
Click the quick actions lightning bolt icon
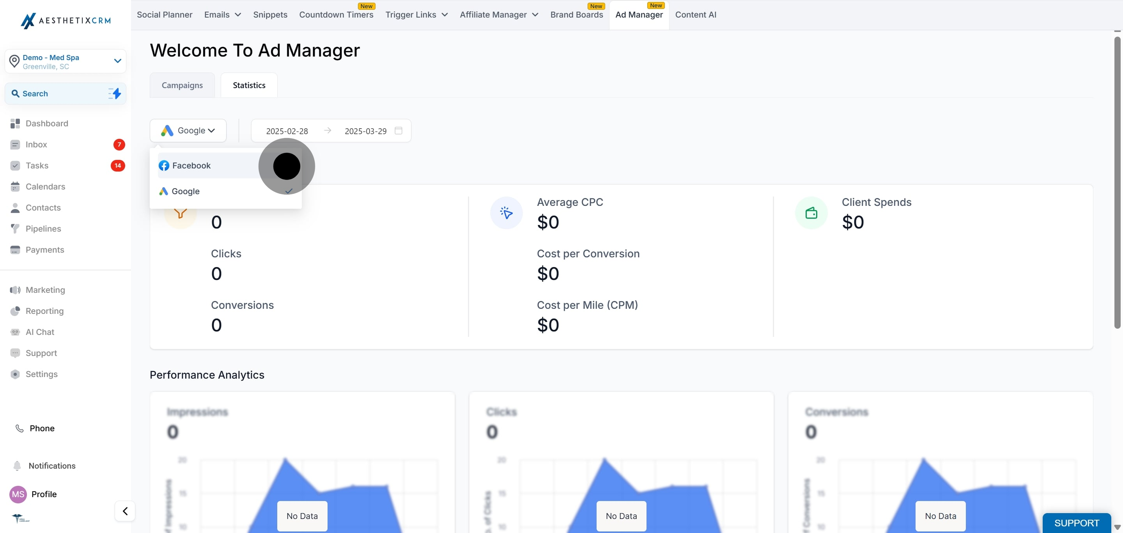pos(115,94)
